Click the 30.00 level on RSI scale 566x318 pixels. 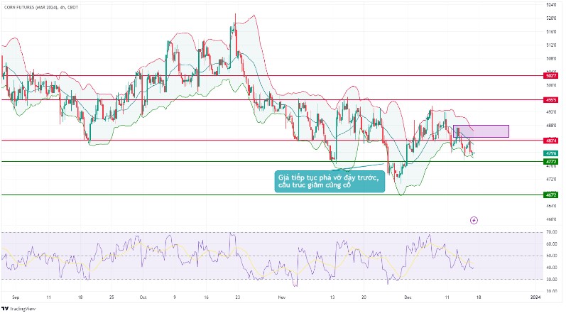coord(550,279)
